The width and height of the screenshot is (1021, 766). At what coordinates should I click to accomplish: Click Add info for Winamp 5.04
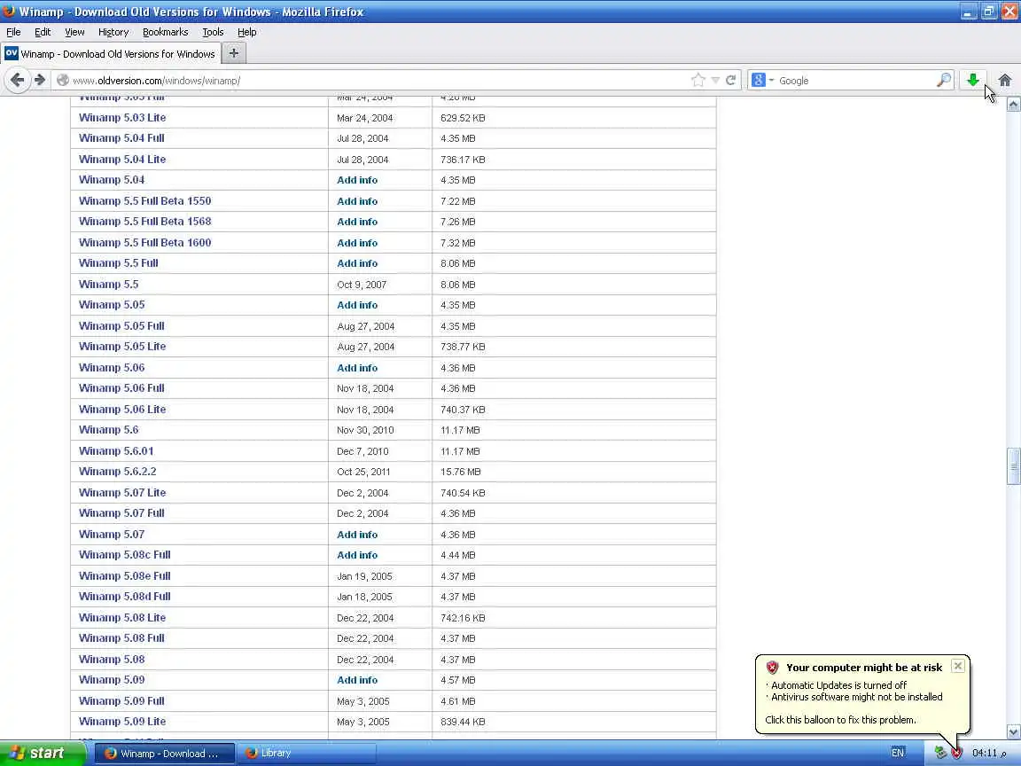coord(357,180)
